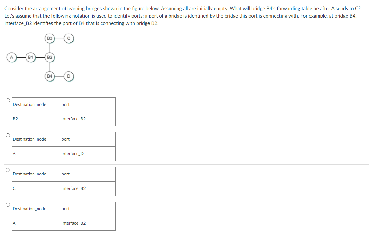369x236 pixels.
Task: Click Interface_B2 cell in the last table
Action: [x=88, y=223]
